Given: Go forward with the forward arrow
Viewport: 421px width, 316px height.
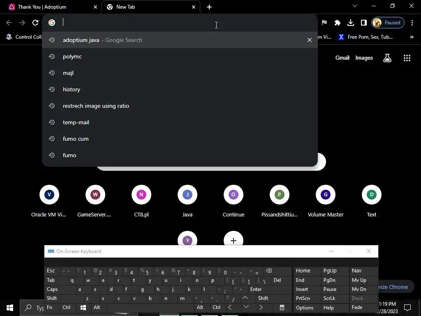Looking at the screenshot, I should (22, 23).
